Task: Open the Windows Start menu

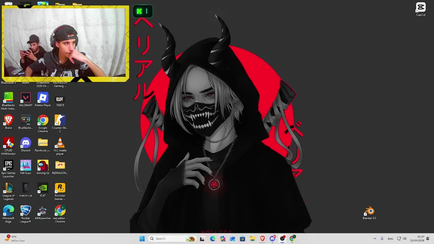Action: (142, 239)
